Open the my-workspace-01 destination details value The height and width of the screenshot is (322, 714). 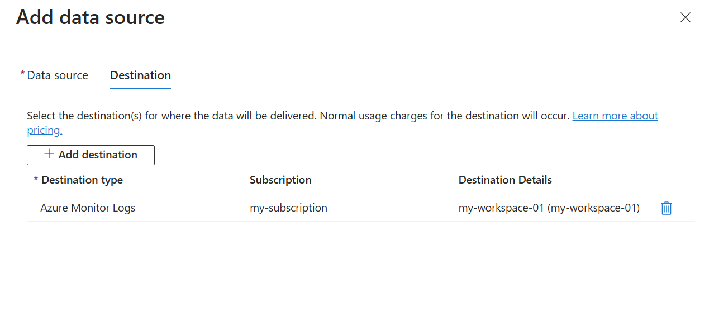coord(549,208)
